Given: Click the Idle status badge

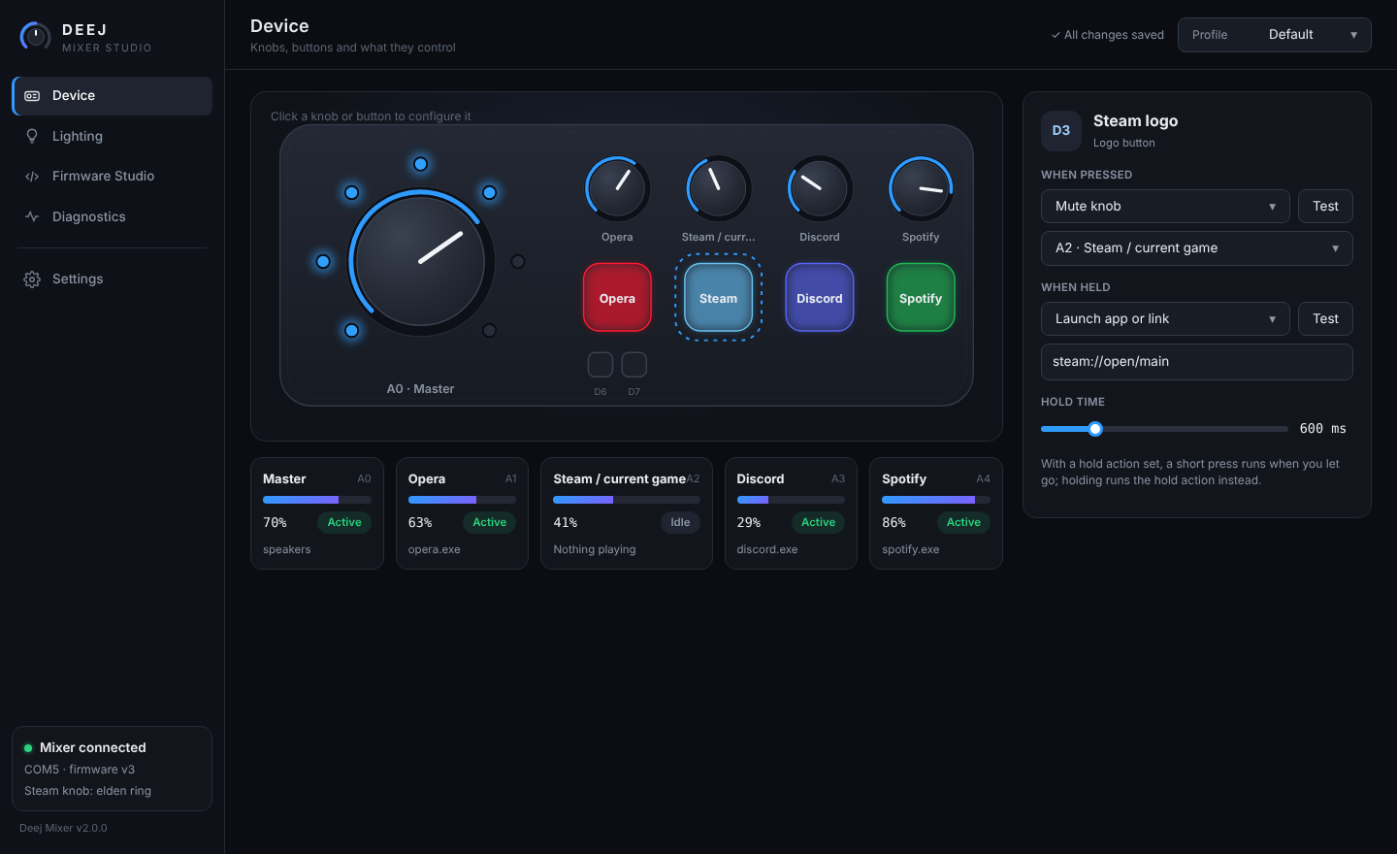Looking at the screenshot, I should (x=681, y=522).
